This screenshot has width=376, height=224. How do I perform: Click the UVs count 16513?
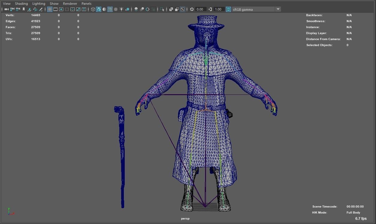pos(36,39)
